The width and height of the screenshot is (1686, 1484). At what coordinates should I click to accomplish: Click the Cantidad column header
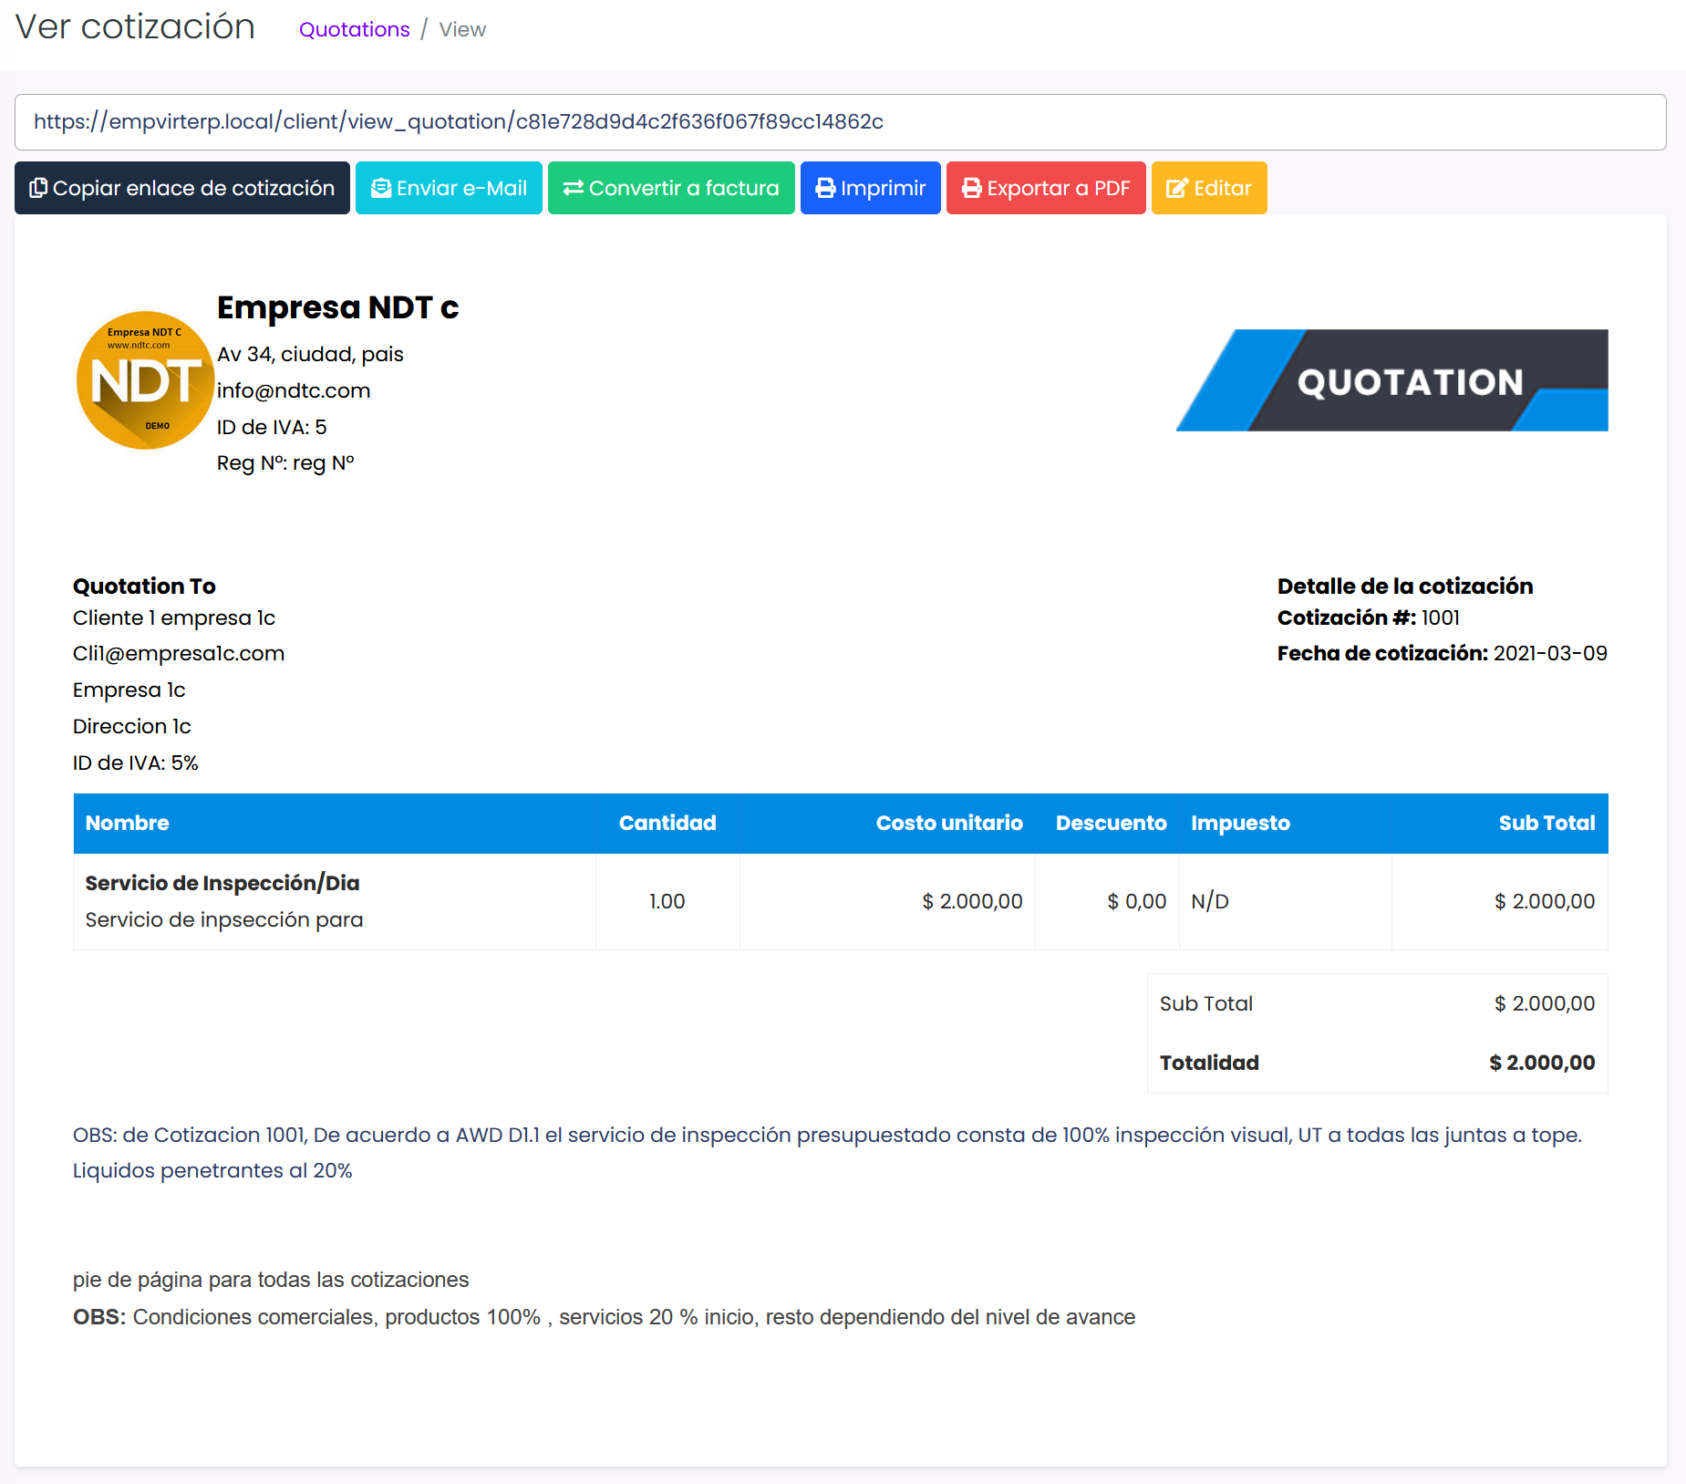click(667, 823)
